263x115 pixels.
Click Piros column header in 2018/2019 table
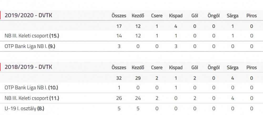pos(251,67)
